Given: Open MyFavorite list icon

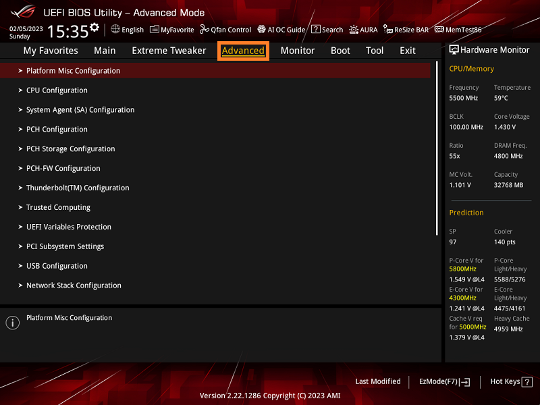Looking at the screenshot, I should coord(155,29).
